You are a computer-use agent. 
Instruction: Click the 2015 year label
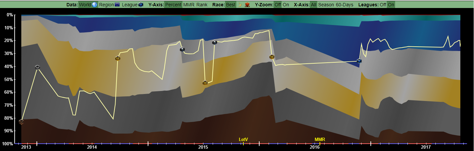[203, 147]
